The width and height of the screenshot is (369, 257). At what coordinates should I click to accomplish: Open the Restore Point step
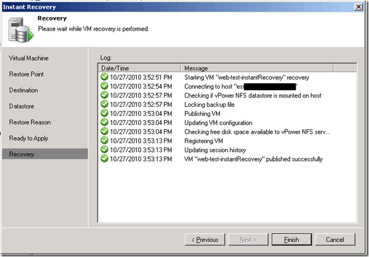(26, 74)
